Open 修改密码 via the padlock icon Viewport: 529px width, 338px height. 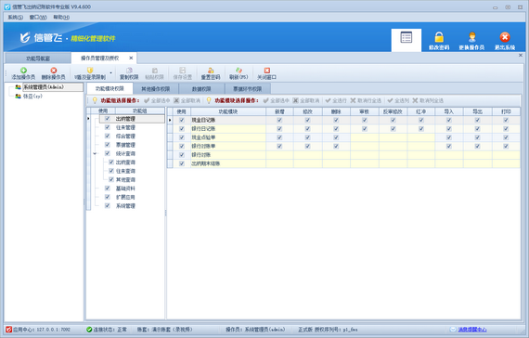point(439,37)
